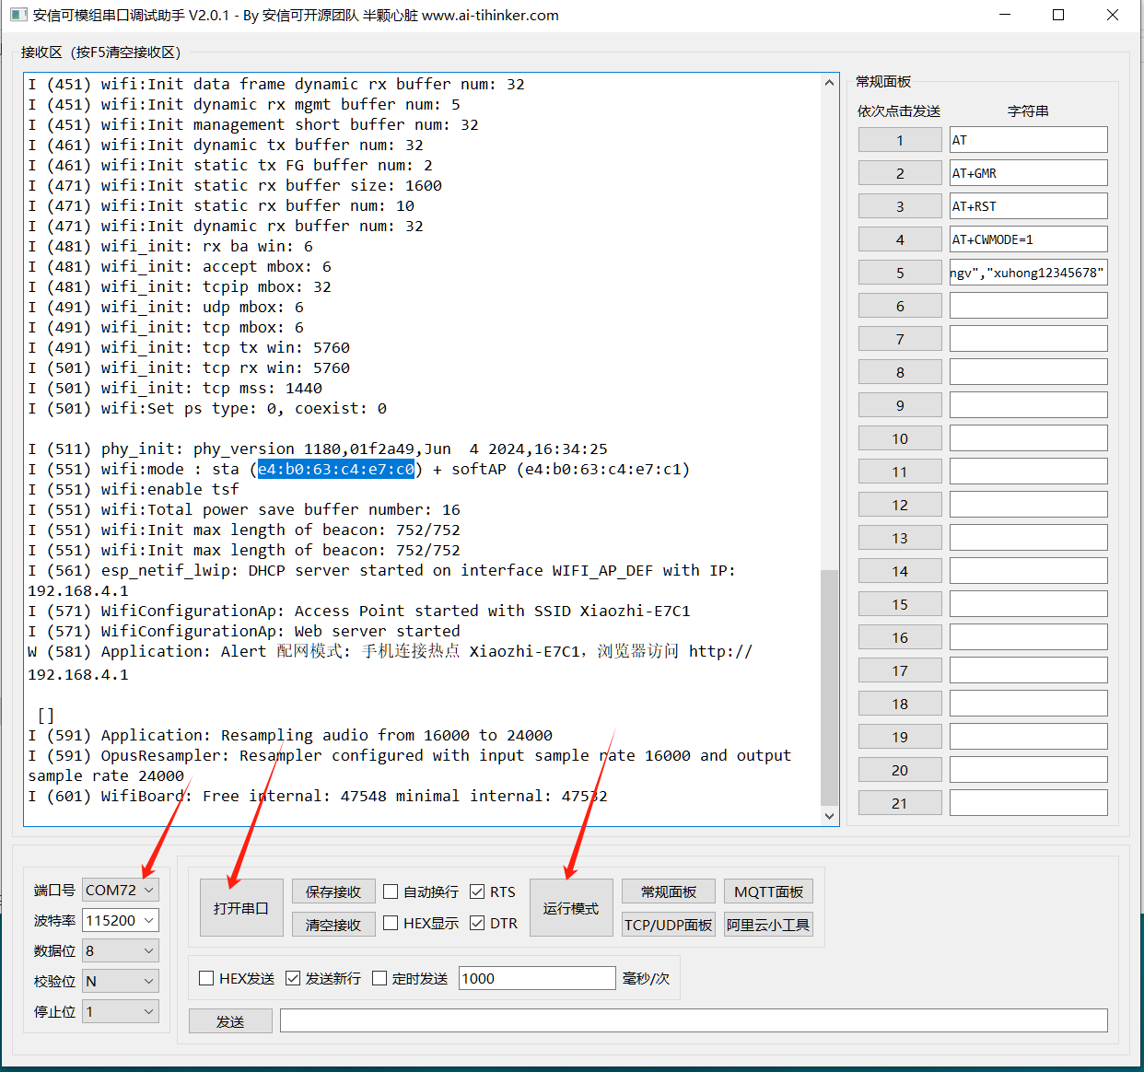Open the 常规面板 panel button

668,891
